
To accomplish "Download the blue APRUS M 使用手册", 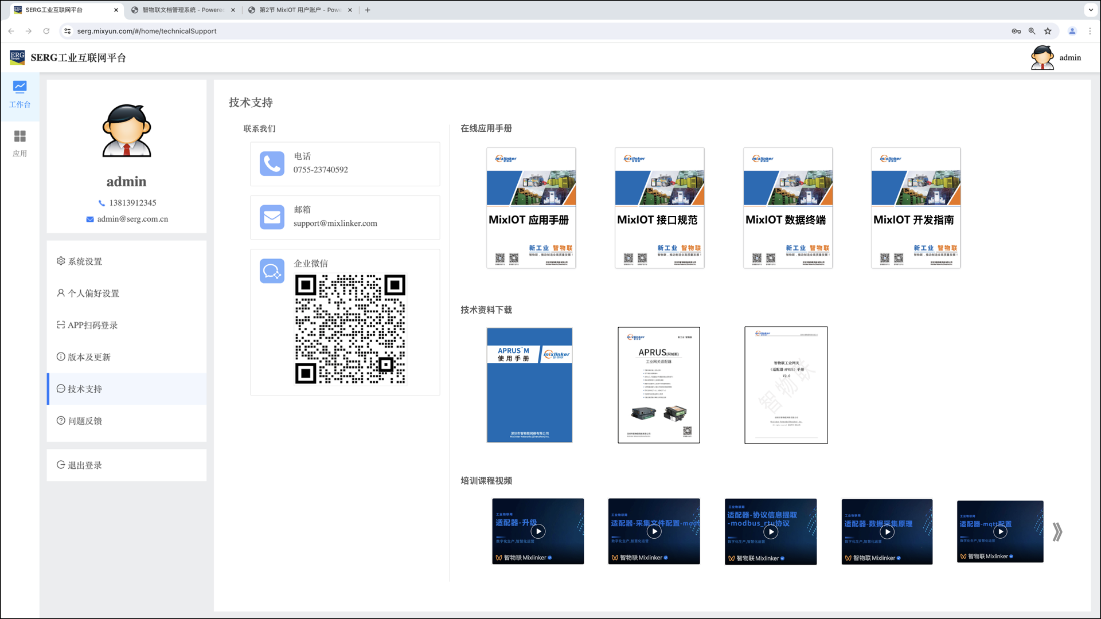I will tap(529, 385).
